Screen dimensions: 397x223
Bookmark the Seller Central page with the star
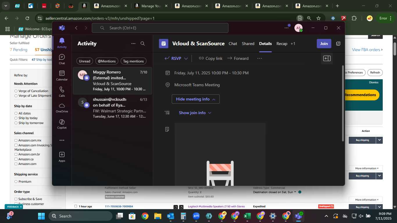point(318,18)
